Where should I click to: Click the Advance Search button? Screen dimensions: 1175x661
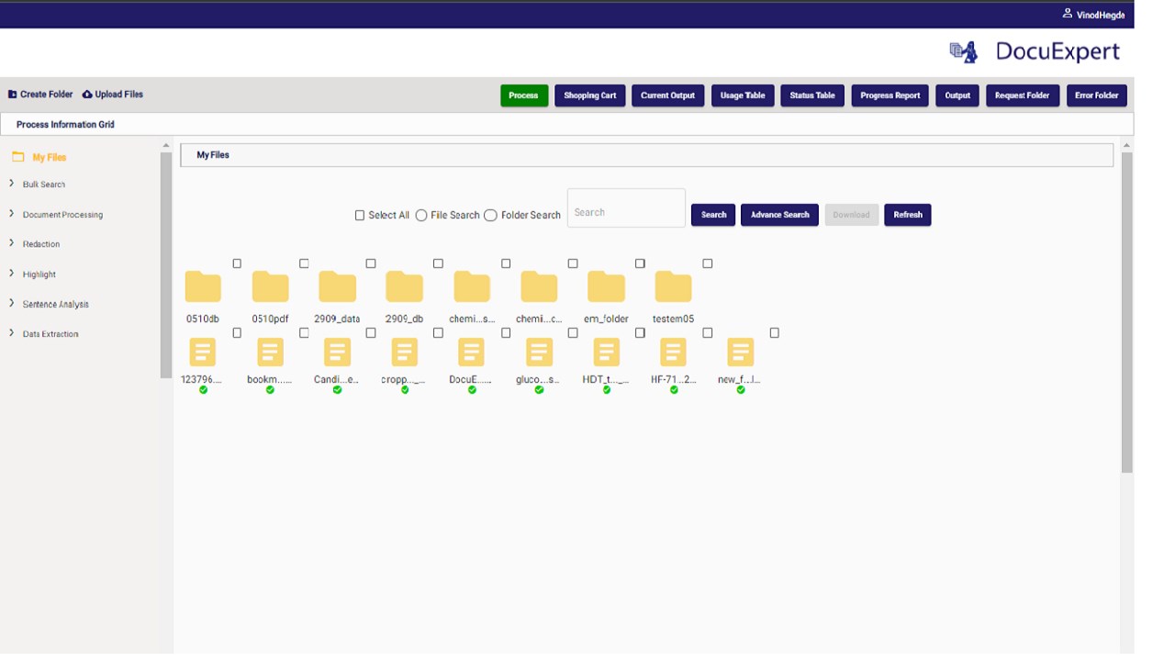779,215
